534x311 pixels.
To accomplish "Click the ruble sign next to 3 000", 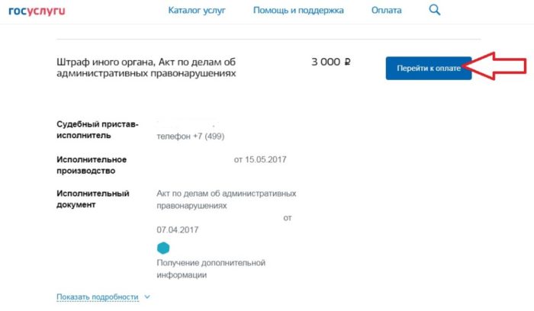I will 347,62.
